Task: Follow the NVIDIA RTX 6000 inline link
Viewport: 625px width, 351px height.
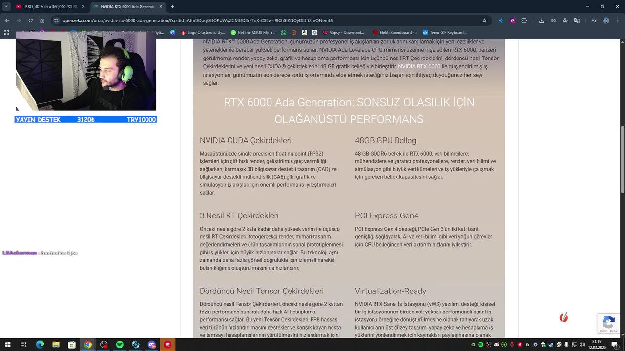Action: 419,66
